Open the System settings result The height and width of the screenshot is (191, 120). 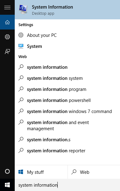point(67,46)
